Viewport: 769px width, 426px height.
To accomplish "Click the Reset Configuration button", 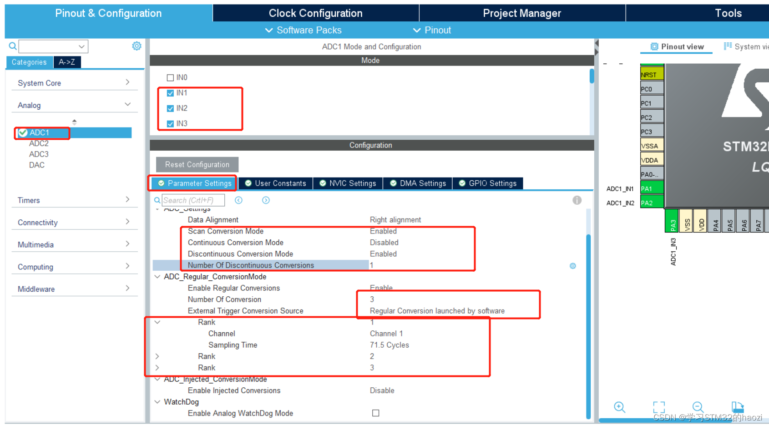I will coord(197,165).
